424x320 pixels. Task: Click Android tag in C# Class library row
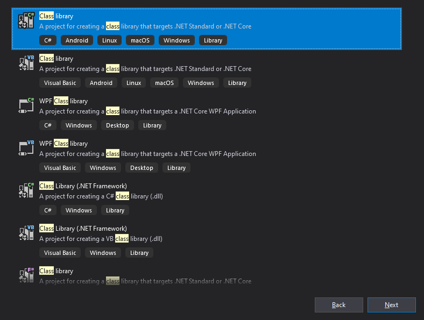click(x=77, y=40)
